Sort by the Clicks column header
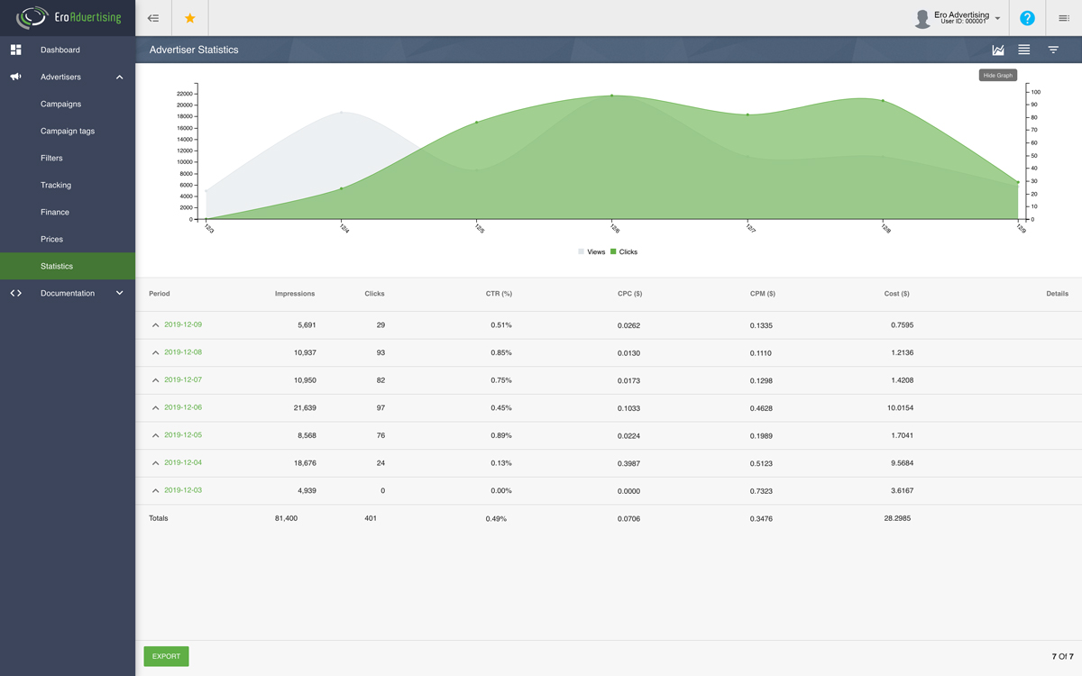1082x676 pixels. click(374, 294)
